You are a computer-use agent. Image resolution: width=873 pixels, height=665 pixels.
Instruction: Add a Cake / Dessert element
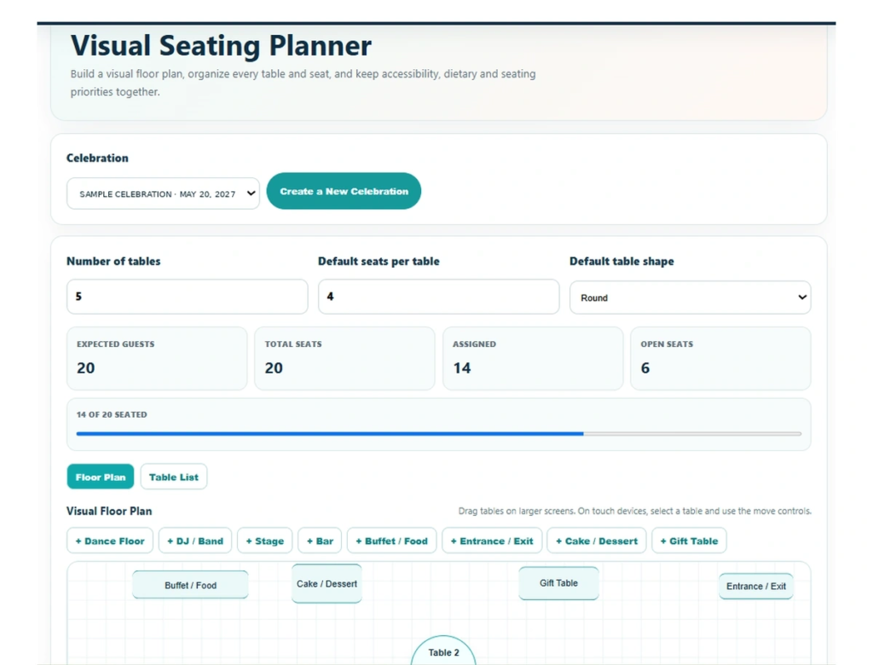point(596,541)
